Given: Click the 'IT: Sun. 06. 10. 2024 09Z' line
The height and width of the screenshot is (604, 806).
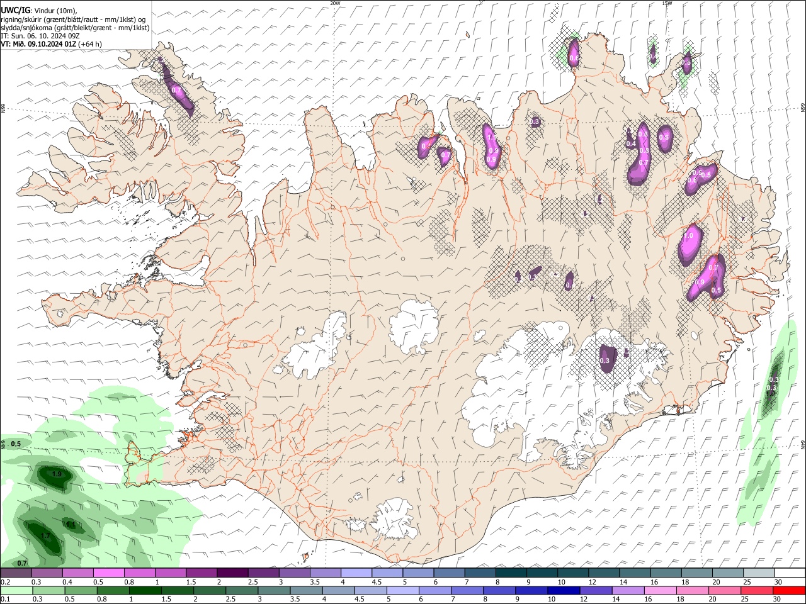Looking at the screenshot, I should click(x=40, y=36).
